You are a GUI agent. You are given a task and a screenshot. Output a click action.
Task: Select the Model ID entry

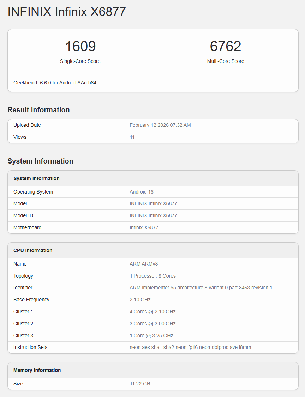point(153,215)
